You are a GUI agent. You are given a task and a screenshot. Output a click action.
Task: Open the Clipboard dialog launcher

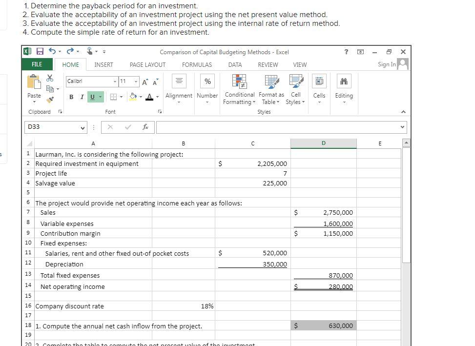(60, 112)
